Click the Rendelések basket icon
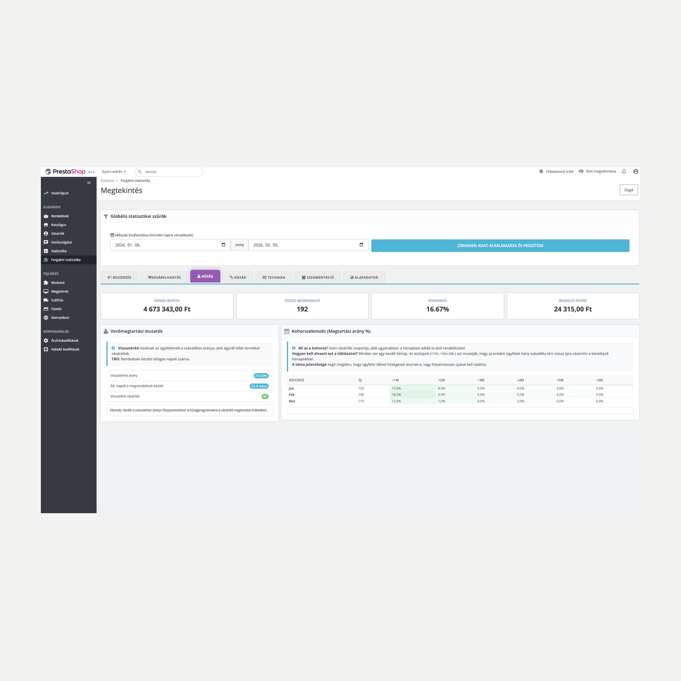The width and height of the screenshot is (681, 681). click(x=46, y=216)
